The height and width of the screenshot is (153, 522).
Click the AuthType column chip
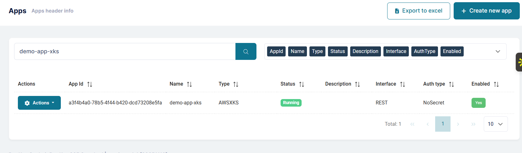(424, 51)
